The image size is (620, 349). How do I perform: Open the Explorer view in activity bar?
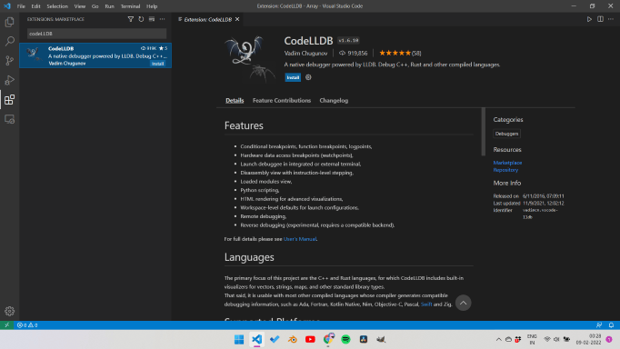(9, 22)
